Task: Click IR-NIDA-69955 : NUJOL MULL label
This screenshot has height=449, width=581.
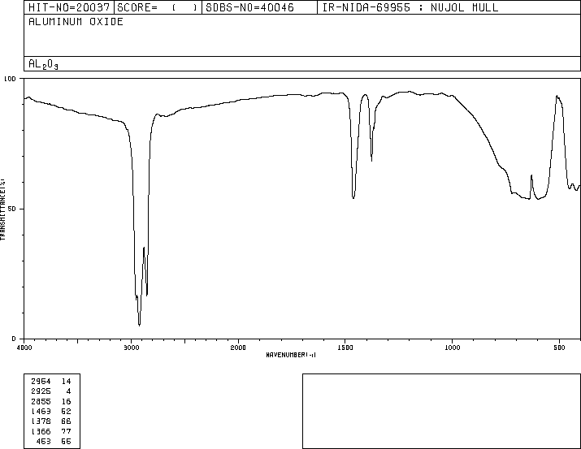Action: pyautogui.click(x=410, y=7)
